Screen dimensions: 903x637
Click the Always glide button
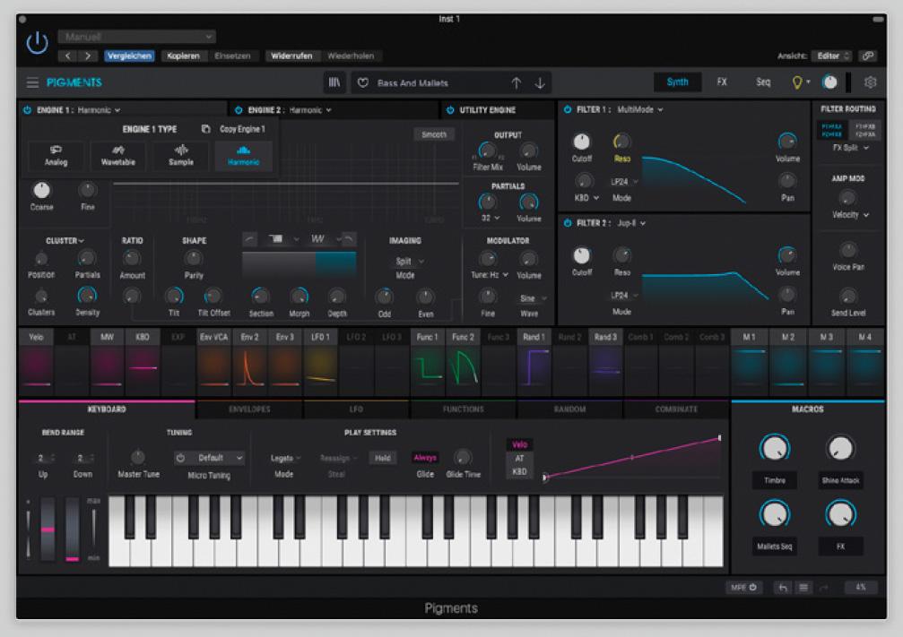tap(425, 458)
